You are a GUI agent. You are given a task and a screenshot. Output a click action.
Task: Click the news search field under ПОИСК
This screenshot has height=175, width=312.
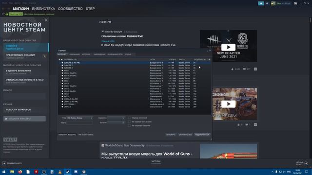[x=24, y=96]
